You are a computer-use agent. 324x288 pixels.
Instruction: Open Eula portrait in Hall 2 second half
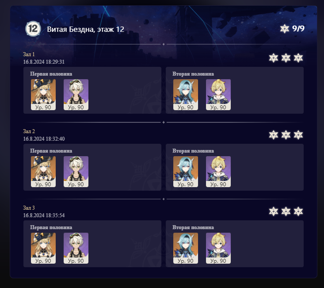(x=186, y=172)
